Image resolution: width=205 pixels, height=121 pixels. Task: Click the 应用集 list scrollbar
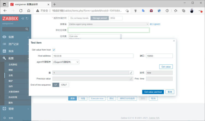(x=121, y=36)
